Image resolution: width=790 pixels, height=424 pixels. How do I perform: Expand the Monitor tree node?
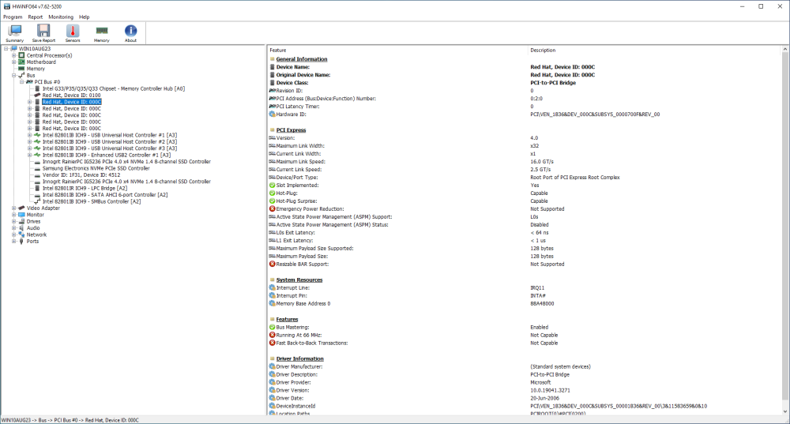click(14, 215)
